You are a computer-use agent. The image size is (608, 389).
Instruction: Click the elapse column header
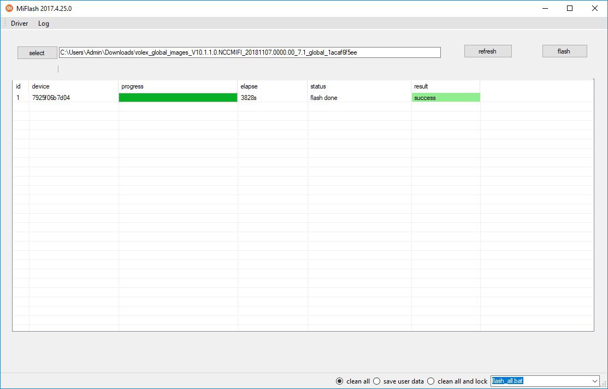(273, 86)
